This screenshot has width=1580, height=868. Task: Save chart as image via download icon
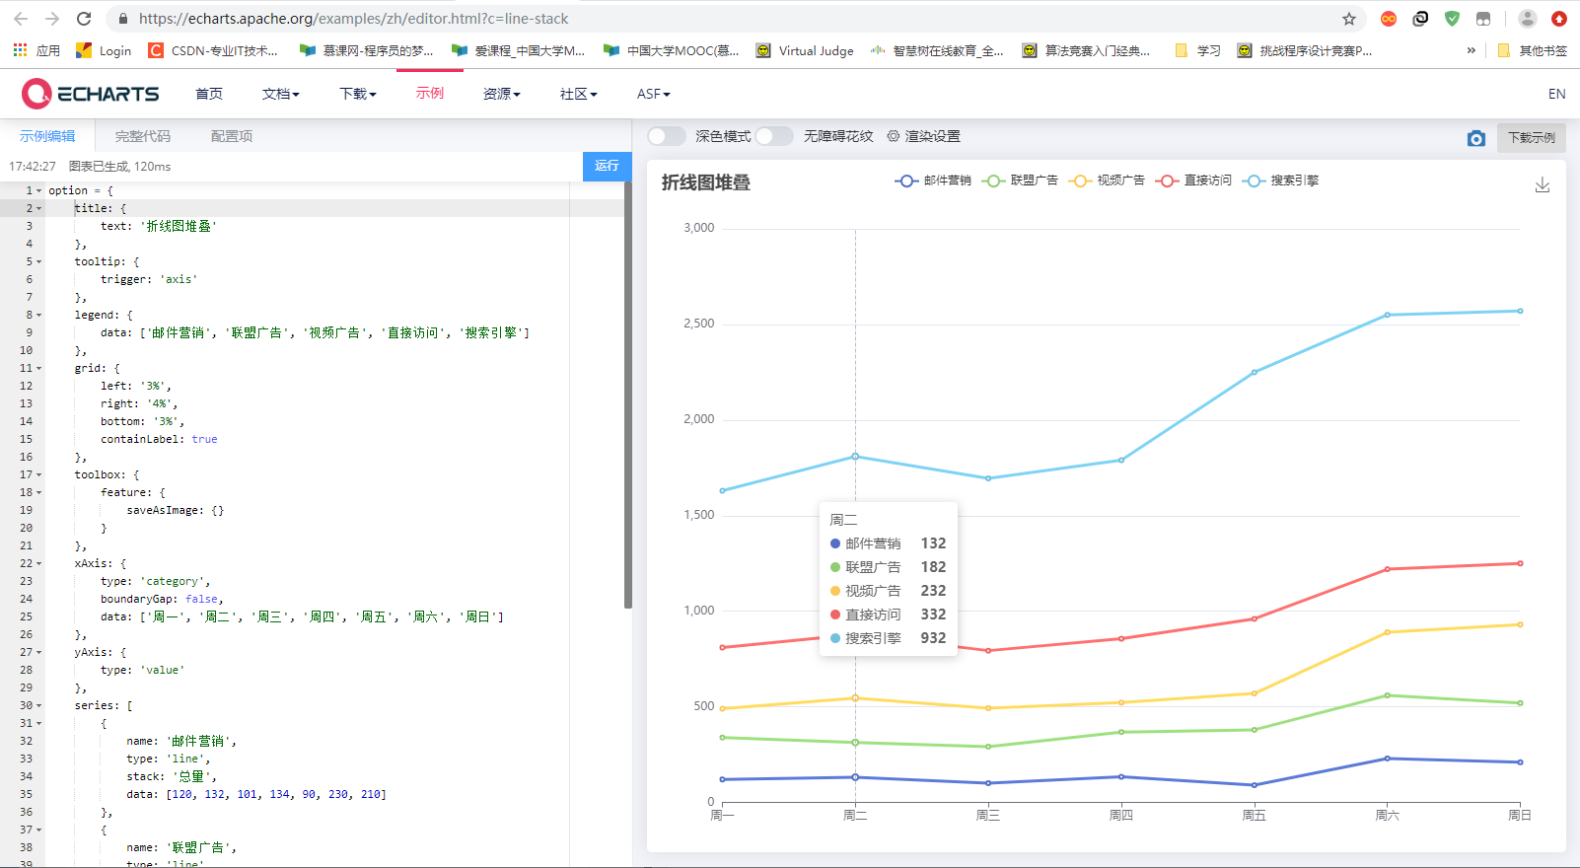pos(1543,185)
